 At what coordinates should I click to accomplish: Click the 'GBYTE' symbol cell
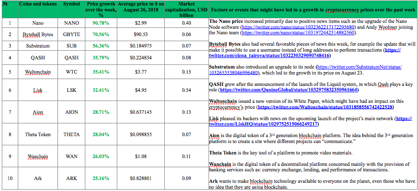click(x=72, y=34)
